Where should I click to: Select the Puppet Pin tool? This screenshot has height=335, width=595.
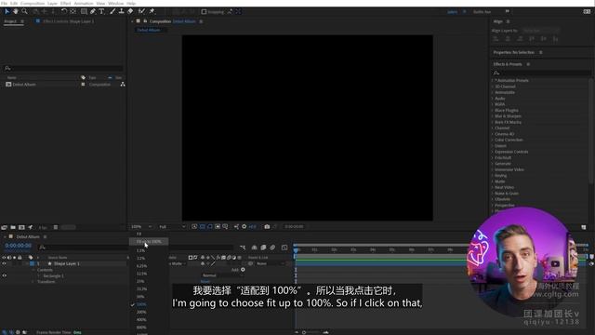pos(152,12)
